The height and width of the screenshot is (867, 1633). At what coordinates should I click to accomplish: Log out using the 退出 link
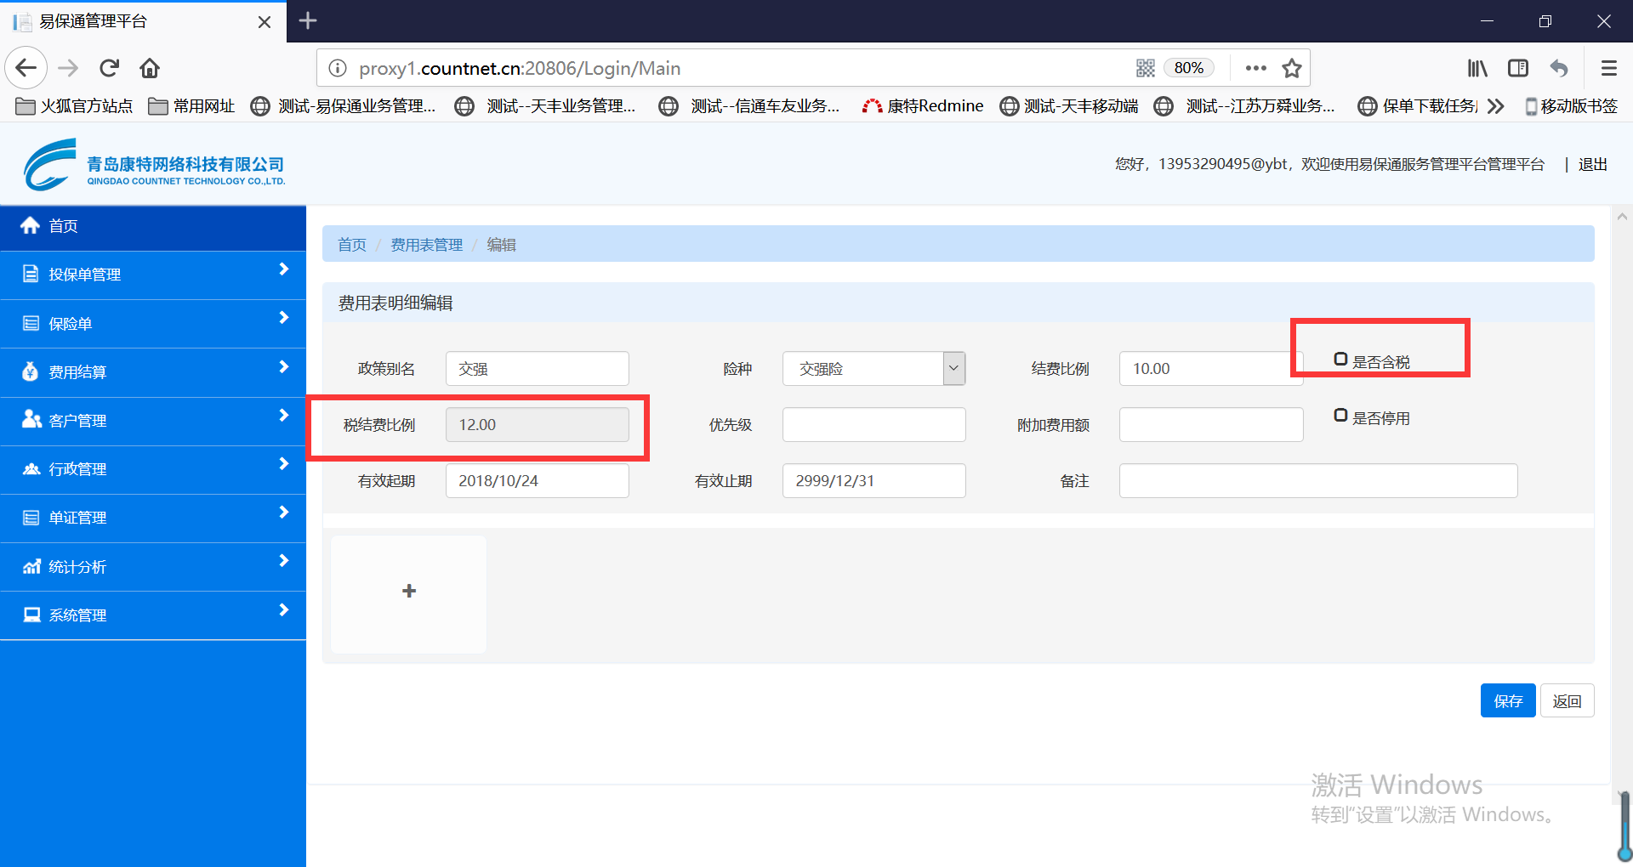click(x=1593, y=165)
